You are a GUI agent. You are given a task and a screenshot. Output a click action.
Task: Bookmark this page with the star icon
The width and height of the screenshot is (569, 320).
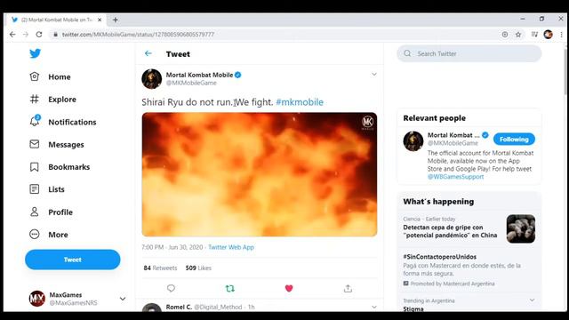point(518,35)
